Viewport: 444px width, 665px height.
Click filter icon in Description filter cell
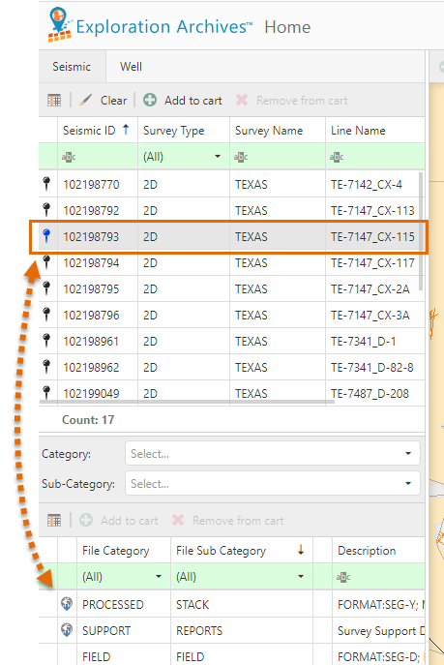pos(343,577)
